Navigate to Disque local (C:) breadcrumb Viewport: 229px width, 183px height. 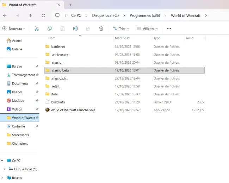[x=105, y=15]
